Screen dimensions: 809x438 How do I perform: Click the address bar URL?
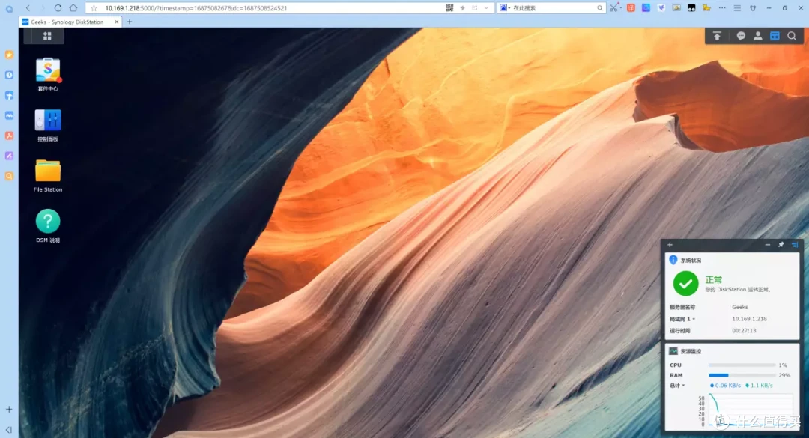click(196, 8)
